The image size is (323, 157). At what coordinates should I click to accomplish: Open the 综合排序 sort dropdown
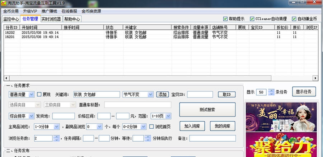[31, 116]
